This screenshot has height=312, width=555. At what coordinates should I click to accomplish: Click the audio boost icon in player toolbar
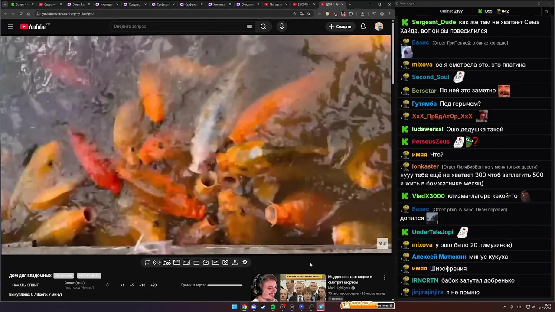point(157,262)
